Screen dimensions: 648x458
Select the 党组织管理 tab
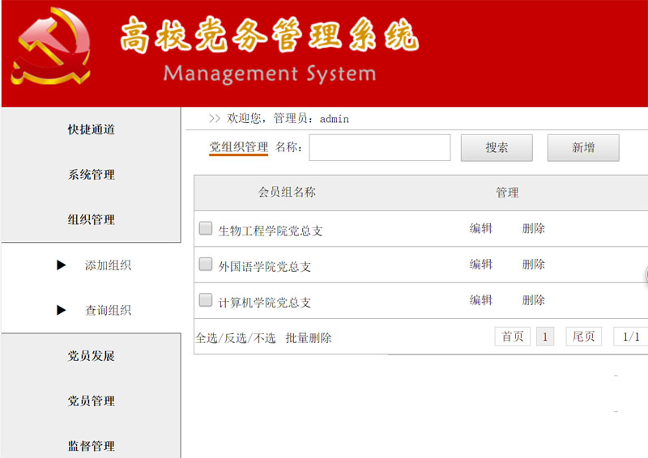point(238,147)
